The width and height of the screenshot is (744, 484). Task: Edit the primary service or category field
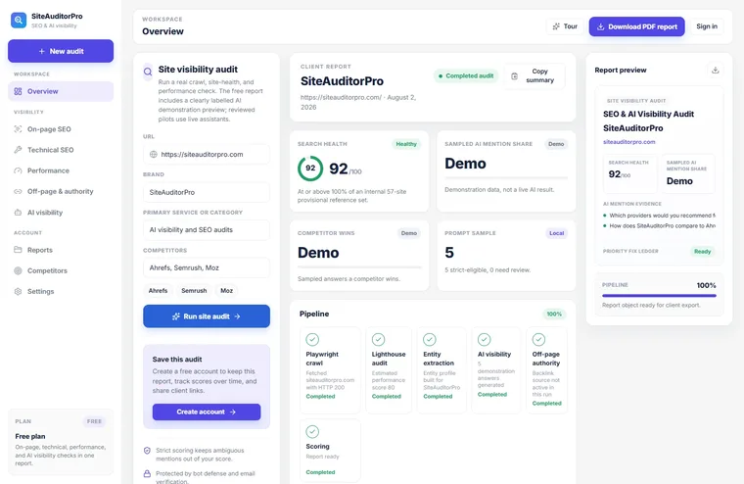[207, 230]
